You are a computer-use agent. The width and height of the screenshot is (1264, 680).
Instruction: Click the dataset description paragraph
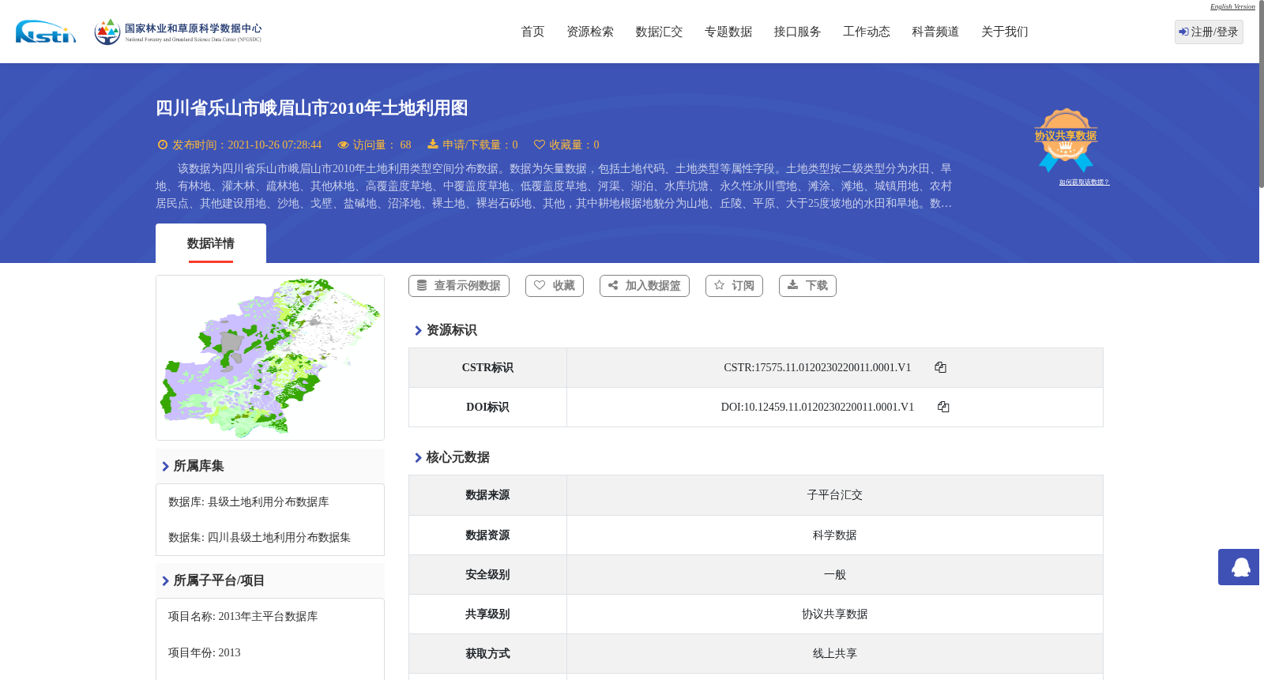(x=554, y=186)
